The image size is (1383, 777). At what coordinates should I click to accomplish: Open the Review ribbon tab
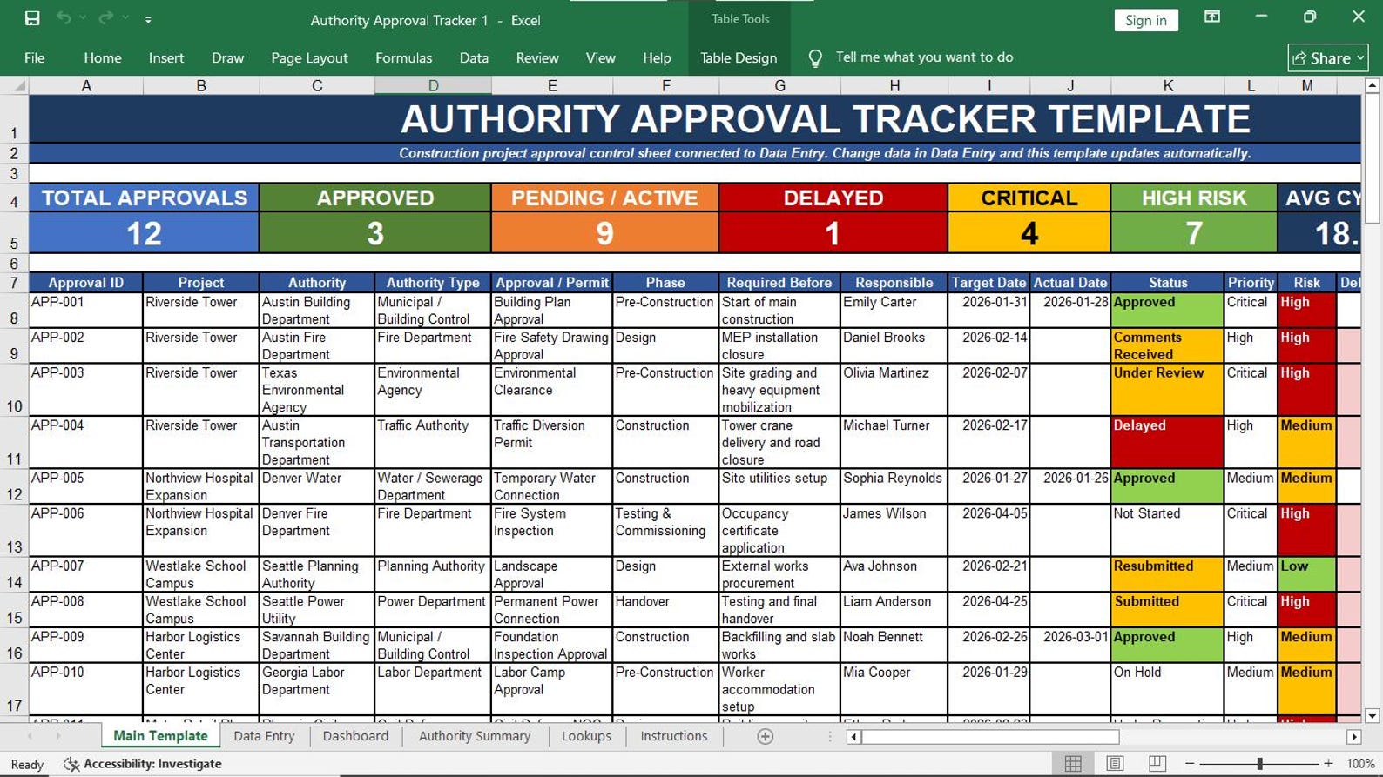tap(537, 57)
